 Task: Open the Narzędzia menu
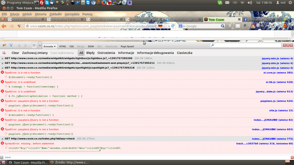(72, 14)
